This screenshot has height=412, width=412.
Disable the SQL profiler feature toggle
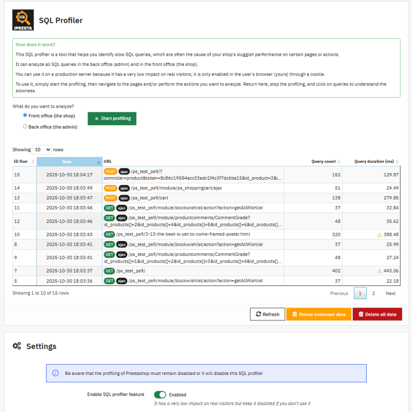tap(161, 394)
